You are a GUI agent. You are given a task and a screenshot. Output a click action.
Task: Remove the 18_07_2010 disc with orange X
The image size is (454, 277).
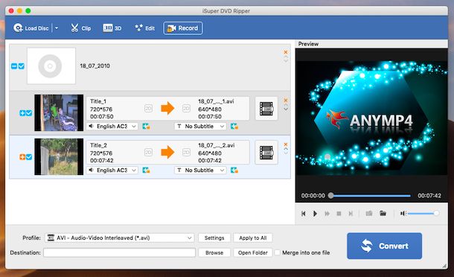point(286,52)
